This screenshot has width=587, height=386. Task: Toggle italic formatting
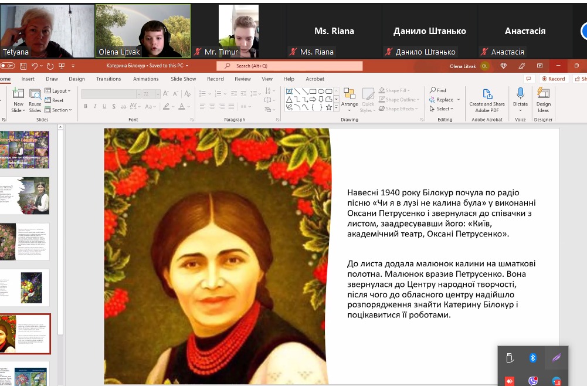coord(95,106)
